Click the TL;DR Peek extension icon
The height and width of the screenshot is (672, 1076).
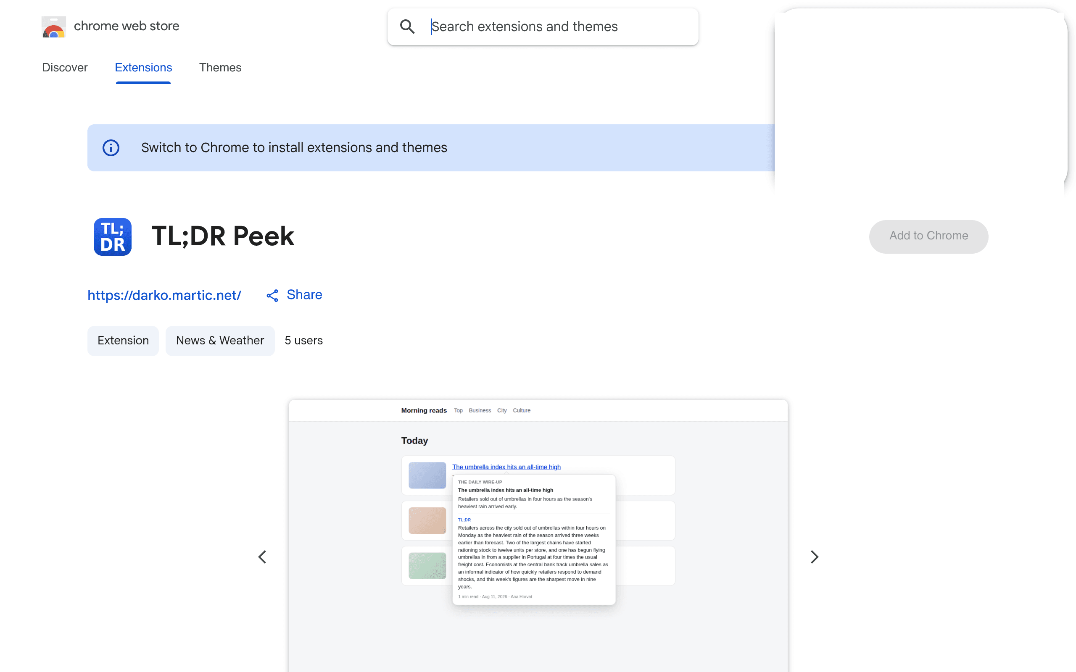tap(113, 236)
